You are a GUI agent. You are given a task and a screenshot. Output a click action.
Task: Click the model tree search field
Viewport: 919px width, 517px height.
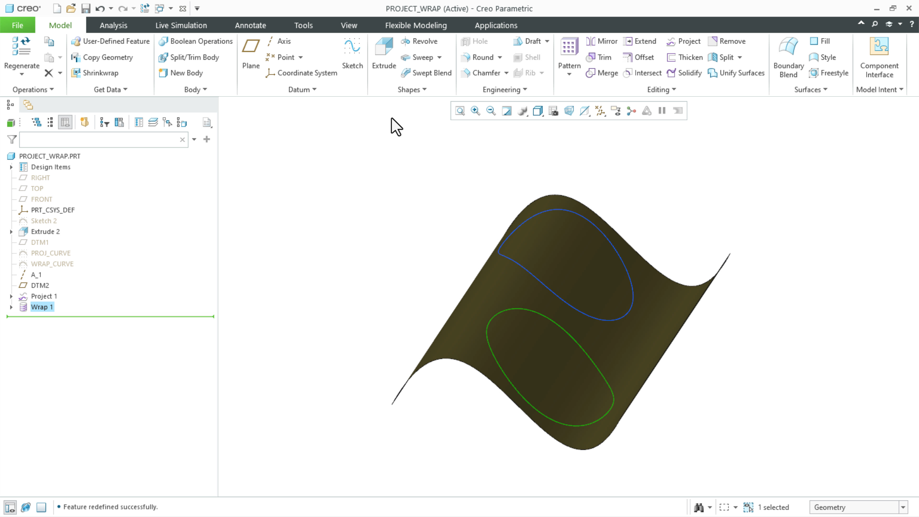[103, 139]
